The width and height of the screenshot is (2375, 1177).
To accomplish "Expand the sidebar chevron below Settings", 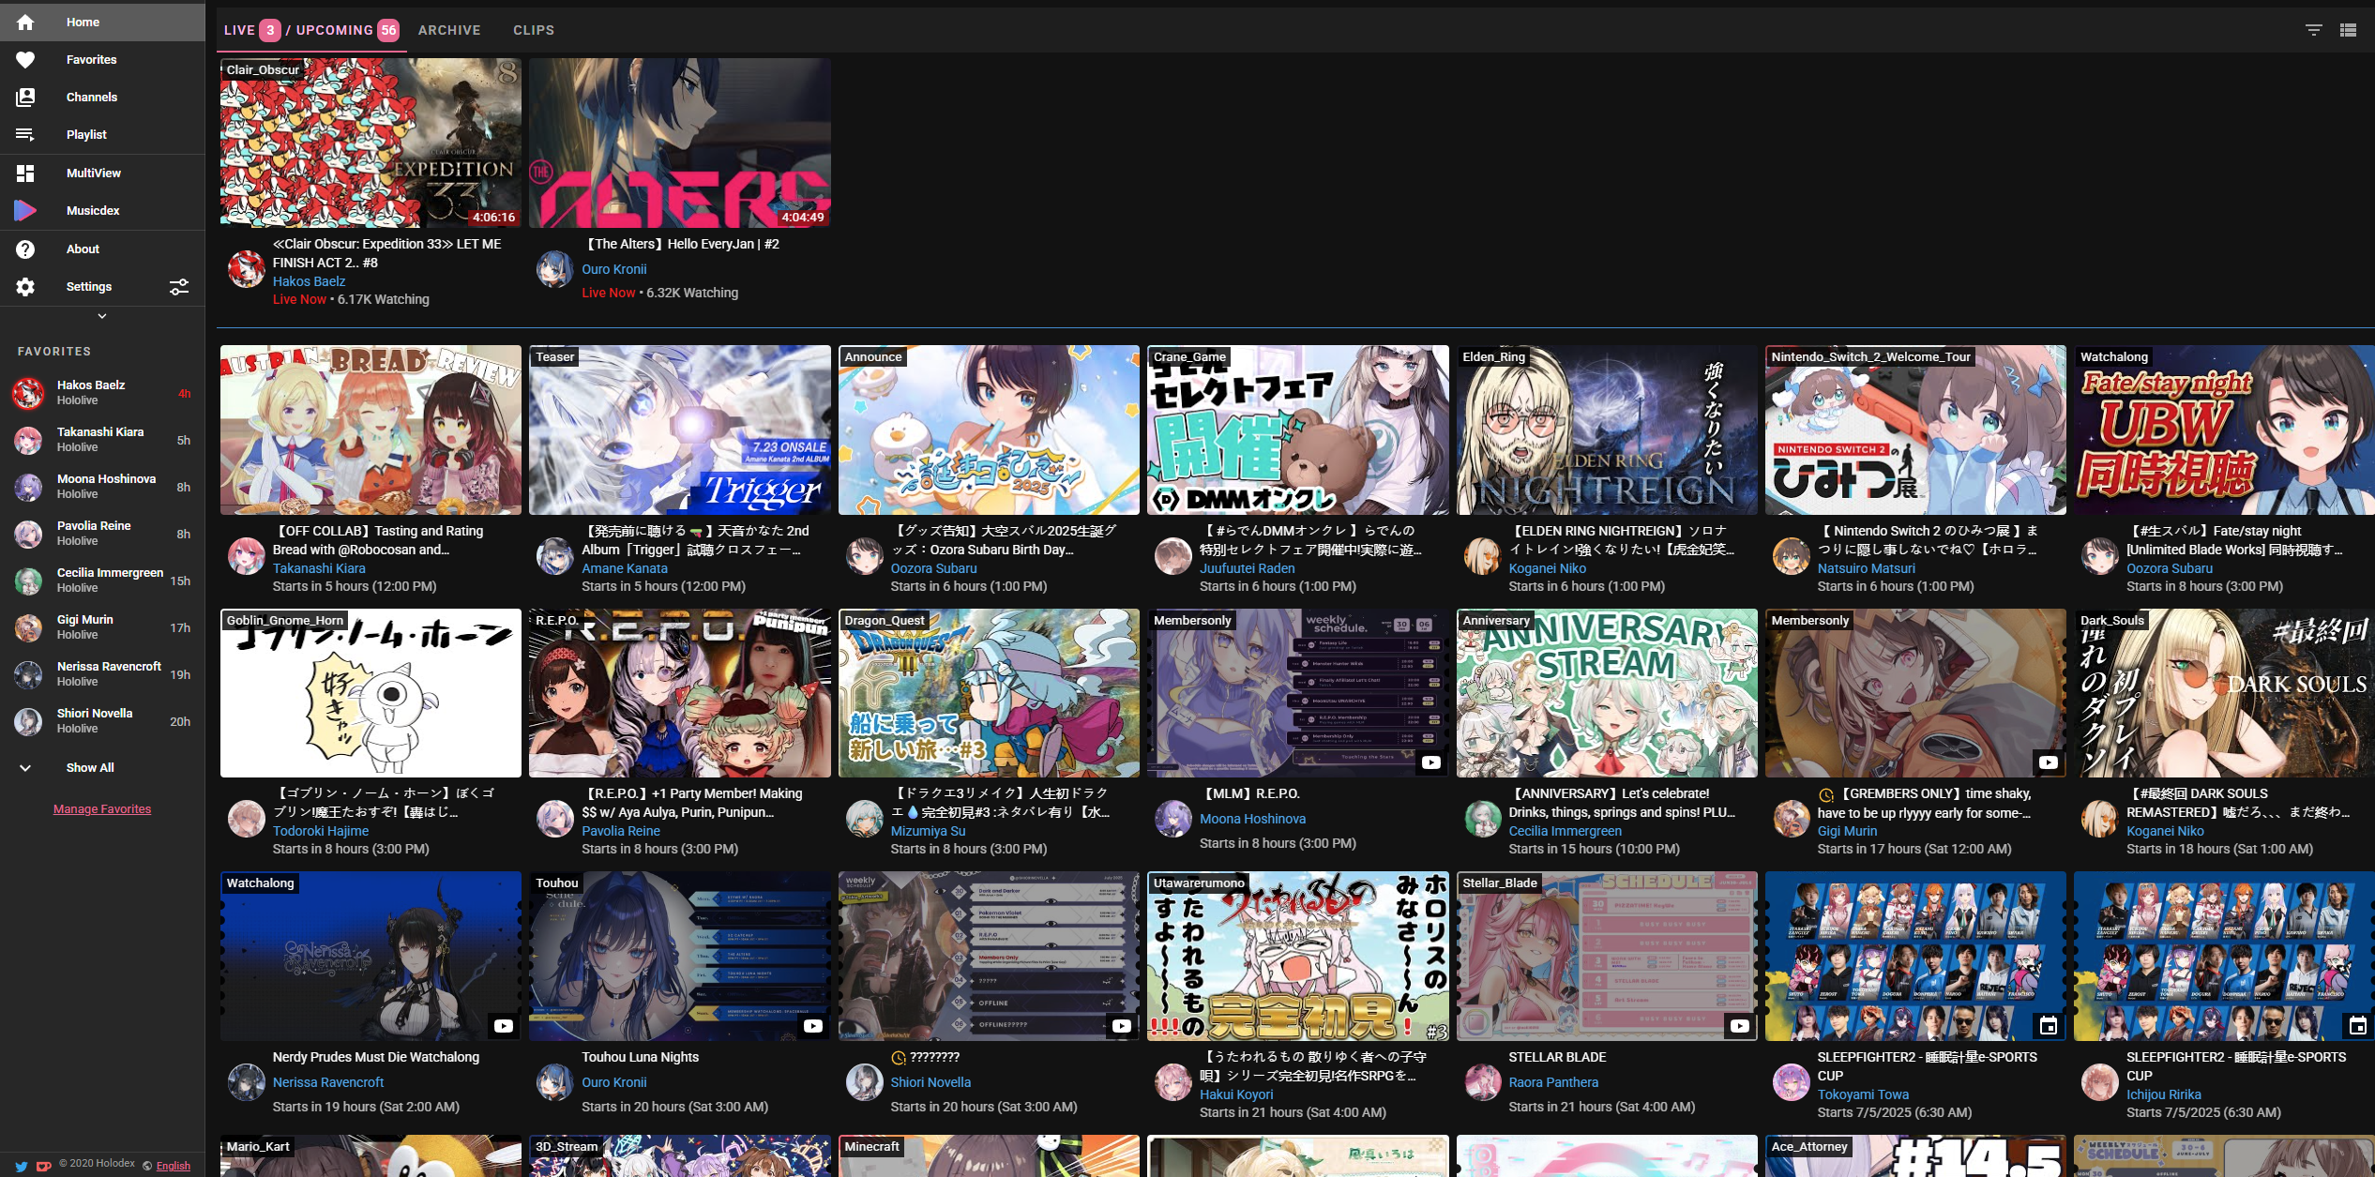I will click(x=102, y=316).
